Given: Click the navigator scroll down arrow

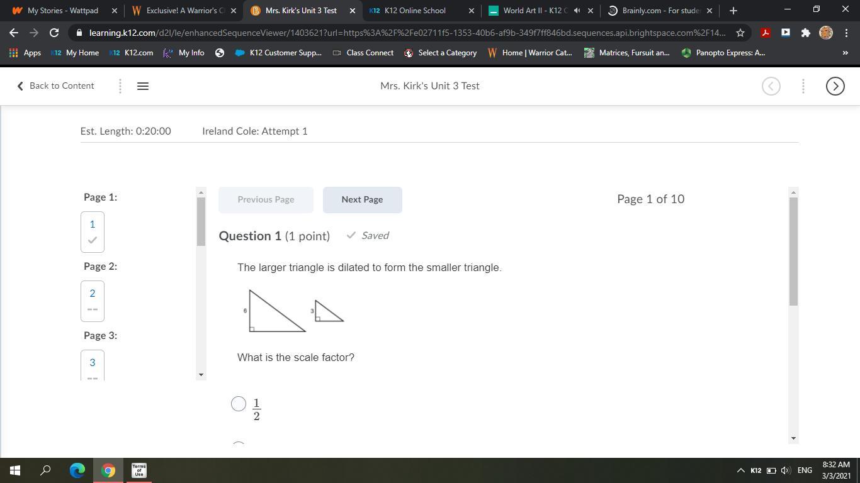Looking at the screenshot, I should tap(201, 375).
